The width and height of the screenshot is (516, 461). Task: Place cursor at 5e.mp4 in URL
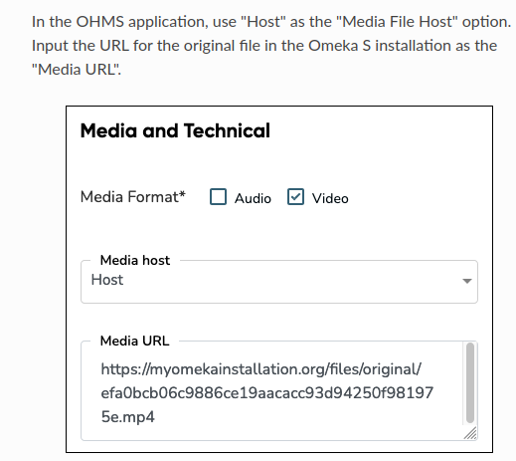[x=128, y=417]
